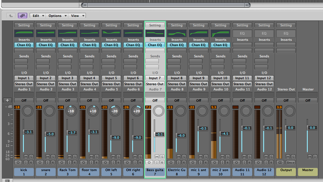Click the floor tom pan knob showing +10
This screenshot has height=182, width=323.
93,111
